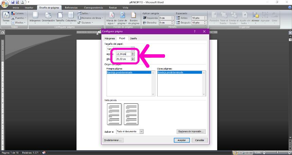Expand the Saltos breaks dropdown
The width and height of the screenshot is (292, 155).
click(x=85, y=13)
